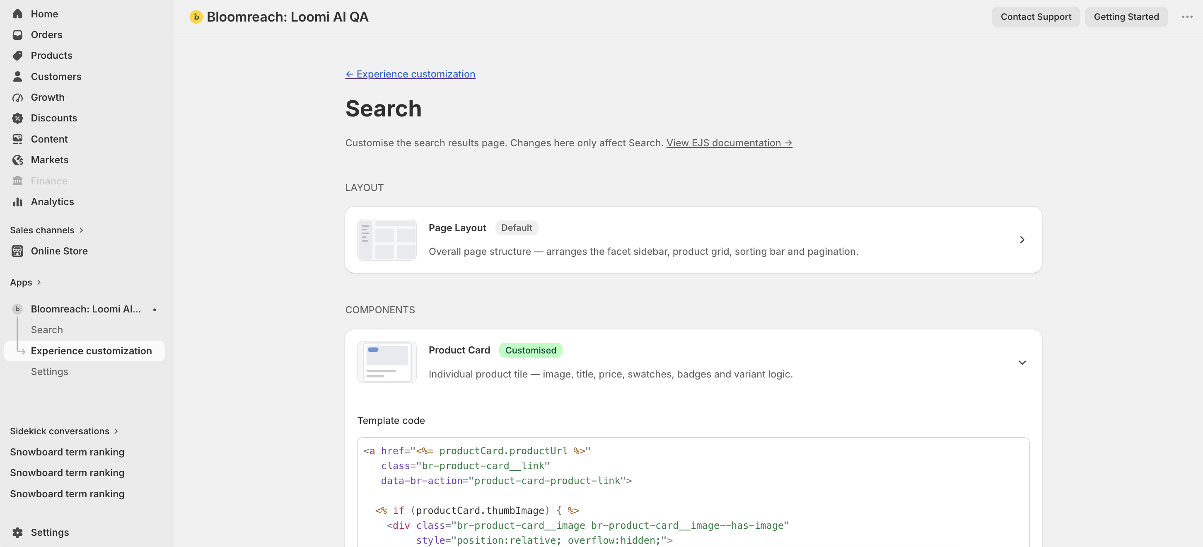Click the Page Layout thumbnail

(x=387, y=240)
